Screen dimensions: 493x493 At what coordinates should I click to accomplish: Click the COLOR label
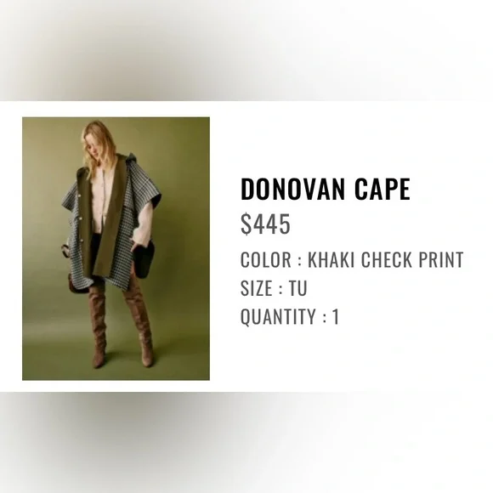pyautogui.click(x=266, y=260)
